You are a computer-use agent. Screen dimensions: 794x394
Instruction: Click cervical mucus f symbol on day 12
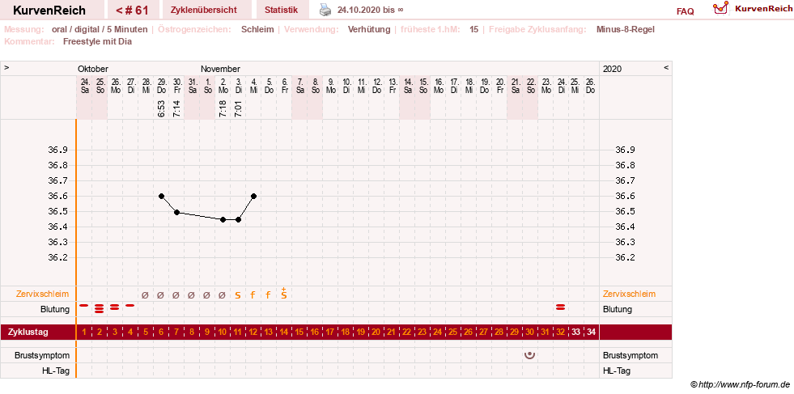[253, 294]
